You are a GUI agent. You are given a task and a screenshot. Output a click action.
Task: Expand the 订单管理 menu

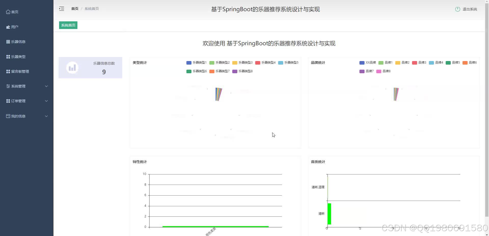tap(18, 101)
